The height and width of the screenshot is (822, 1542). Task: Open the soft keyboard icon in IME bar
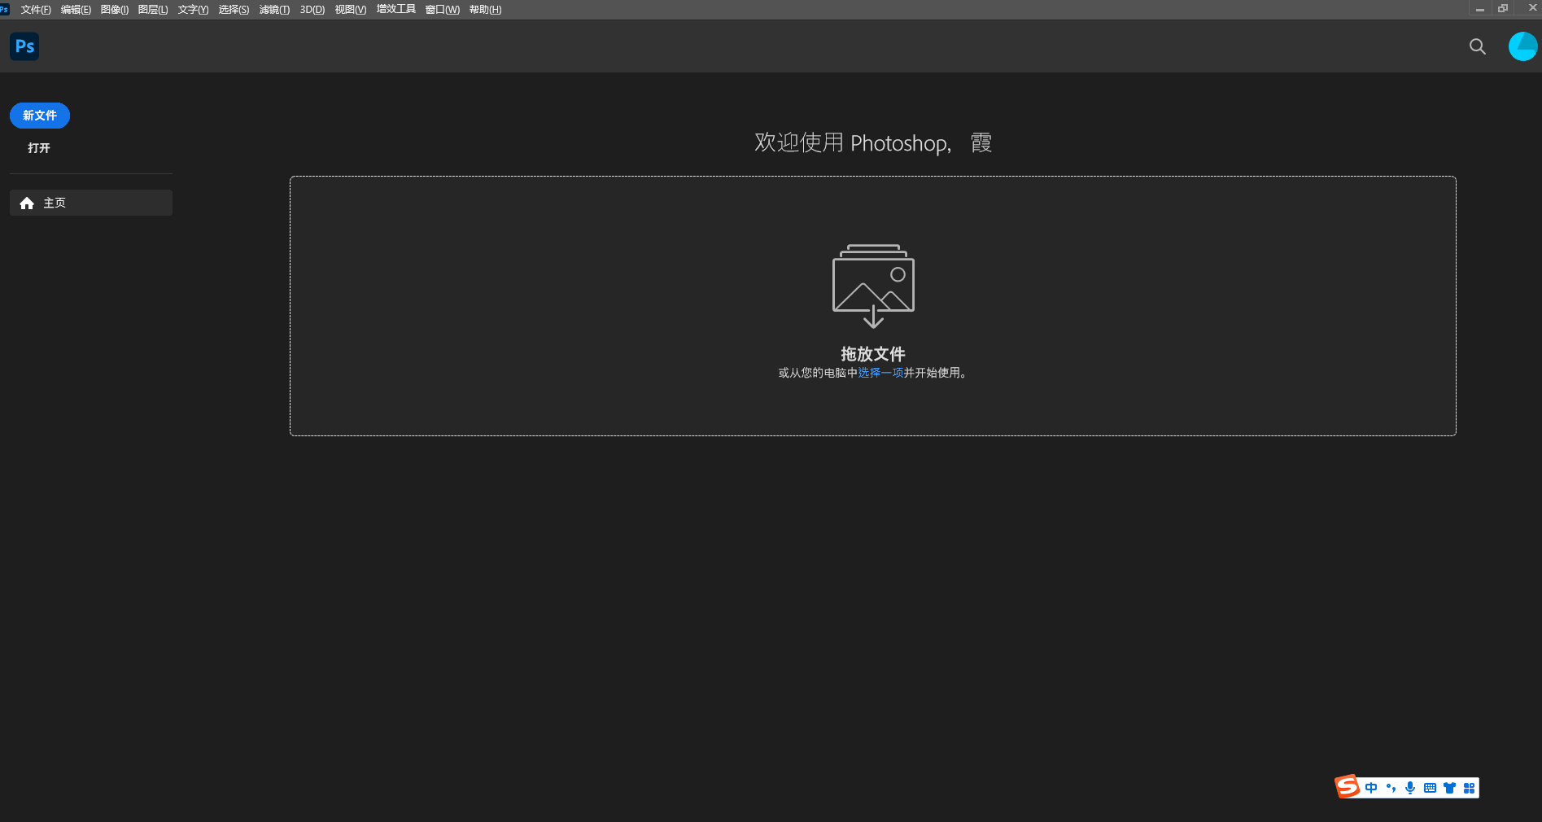pos(1430,788)
